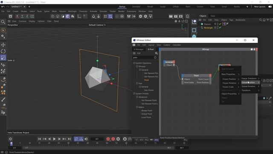Click the undo arrow in title strip

[3, 7]
